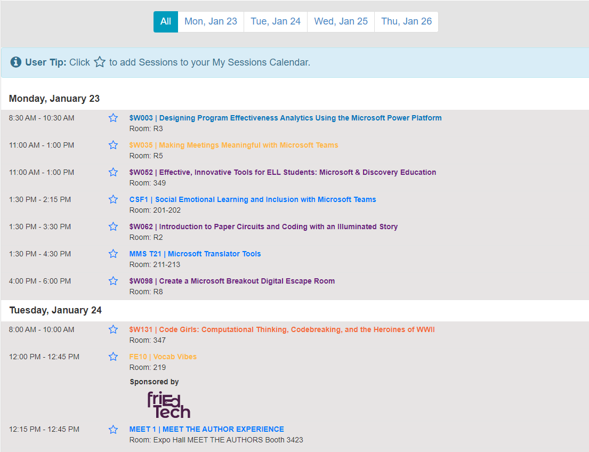Image resolution: width=589 pixels, height=452 pixels.
Task: Click the Monday, January 23 heading
Action: pos(54,99)
